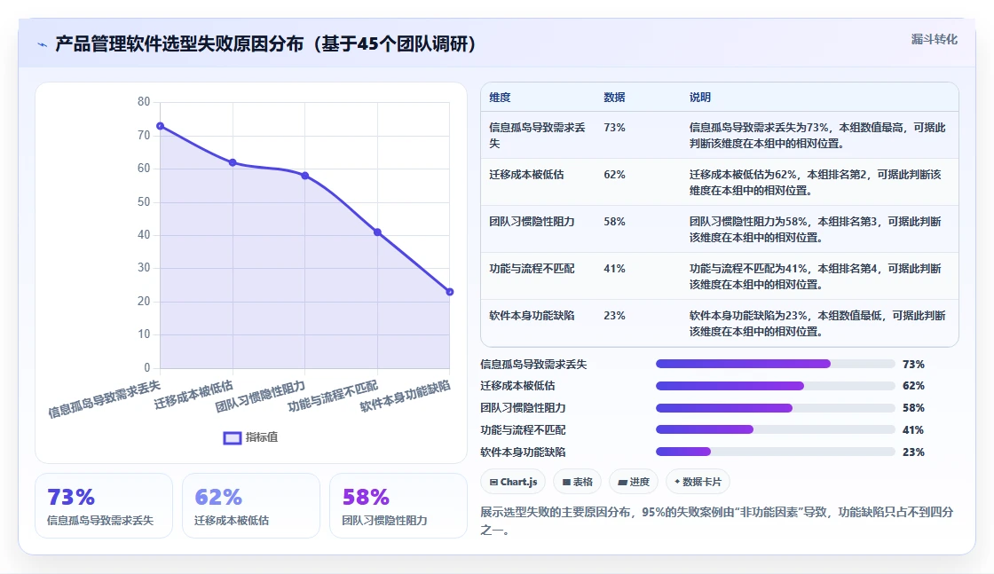Click the icon inside the Chart.js tag

pyautogui.click(x=493, y=482)
